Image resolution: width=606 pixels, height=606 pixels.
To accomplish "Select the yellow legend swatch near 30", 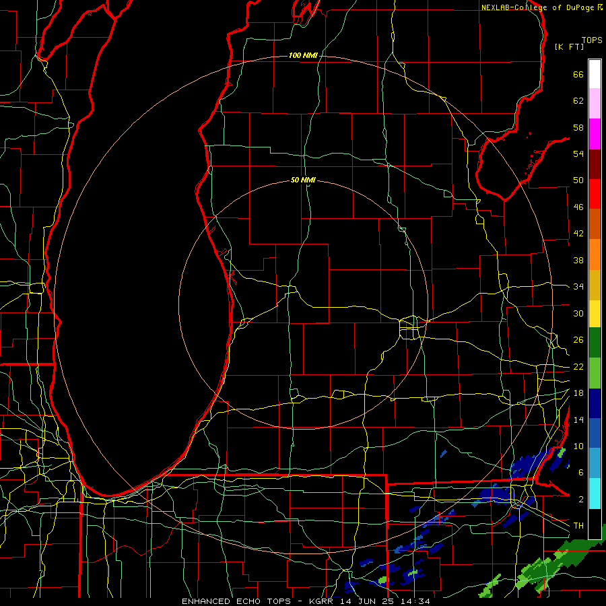I will click(x=595, y=314).
